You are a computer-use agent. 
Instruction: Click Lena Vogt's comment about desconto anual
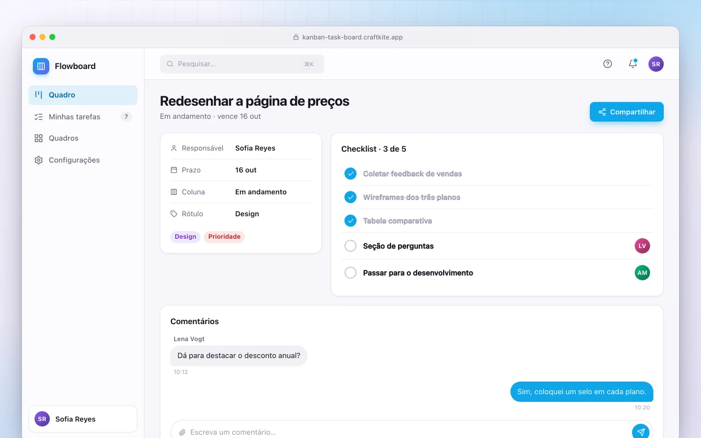[239, 356]
